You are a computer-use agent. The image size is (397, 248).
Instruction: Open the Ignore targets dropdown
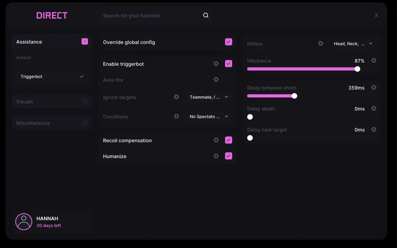coord(209,97)
